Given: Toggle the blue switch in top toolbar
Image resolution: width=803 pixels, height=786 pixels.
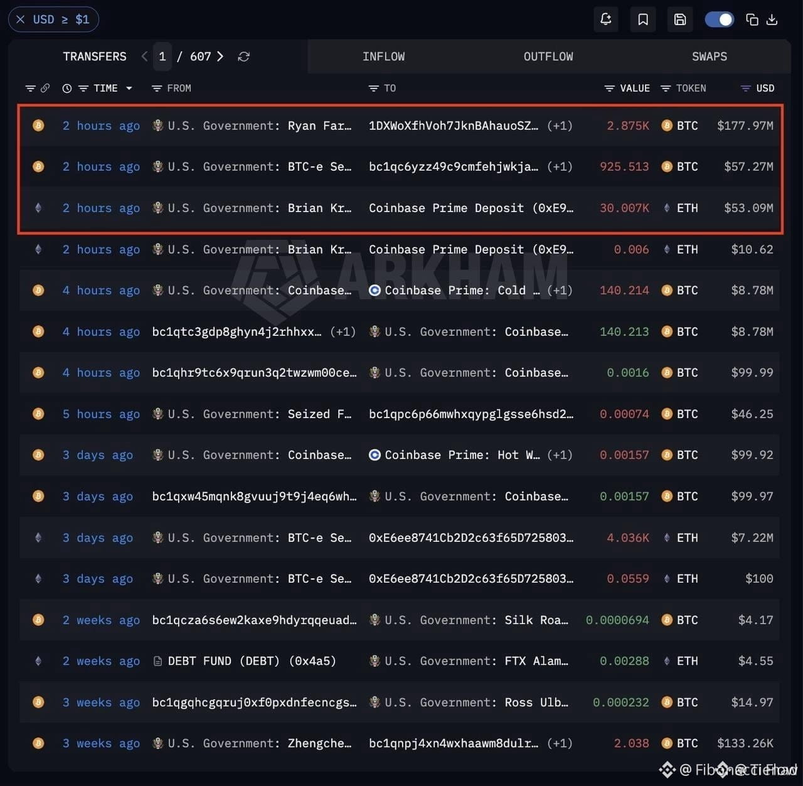Looking at the screenshot, I should pos(720,19).
